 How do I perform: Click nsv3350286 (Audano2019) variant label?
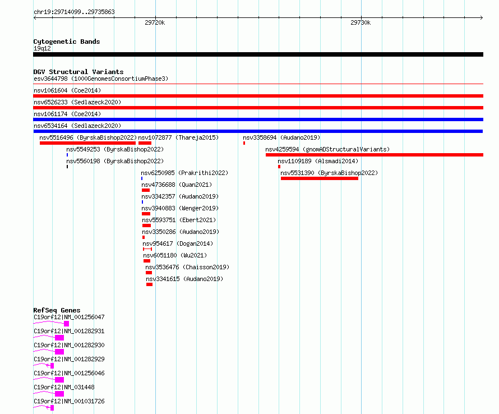point(181,232)
